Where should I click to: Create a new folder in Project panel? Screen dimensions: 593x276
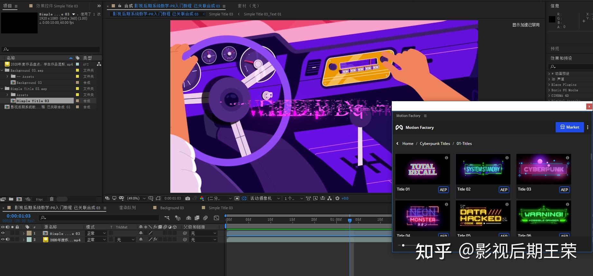tap(11, 199)
